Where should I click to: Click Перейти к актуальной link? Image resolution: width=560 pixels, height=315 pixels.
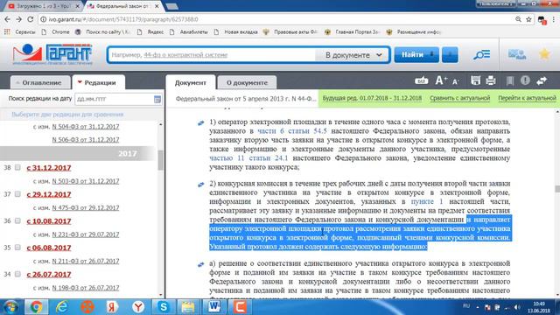pyautogui.click(x=527, y=98)
